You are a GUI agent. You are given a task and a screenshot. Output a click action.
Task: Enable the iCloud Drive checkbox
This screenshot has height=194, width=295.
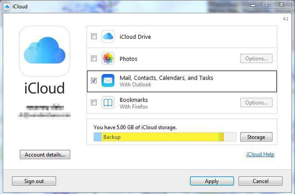94,36
